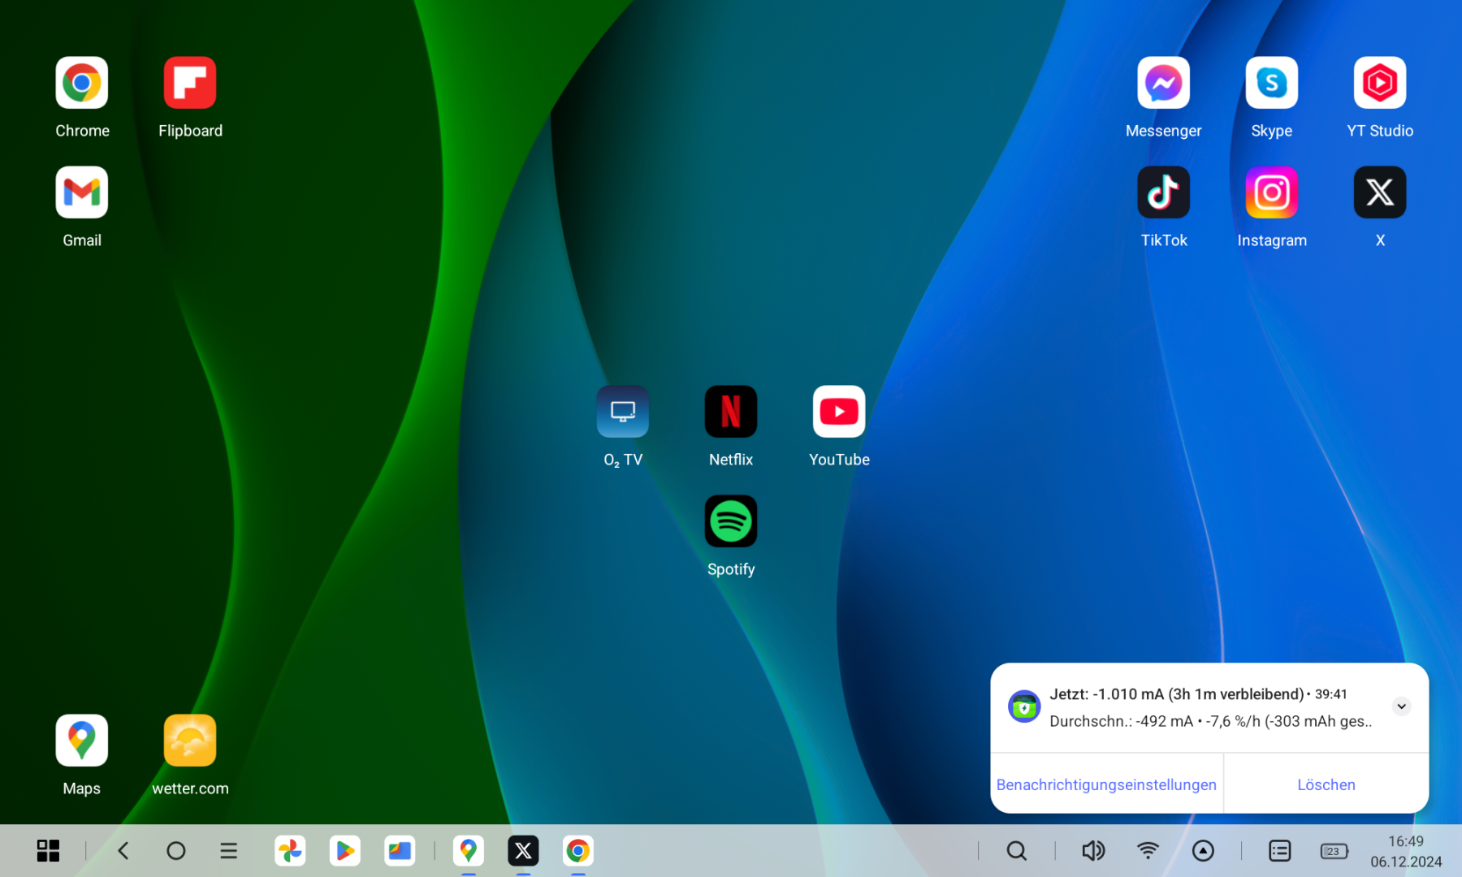
Task: Switch to Maps in taskbar
Action: [x=469, y=851]
